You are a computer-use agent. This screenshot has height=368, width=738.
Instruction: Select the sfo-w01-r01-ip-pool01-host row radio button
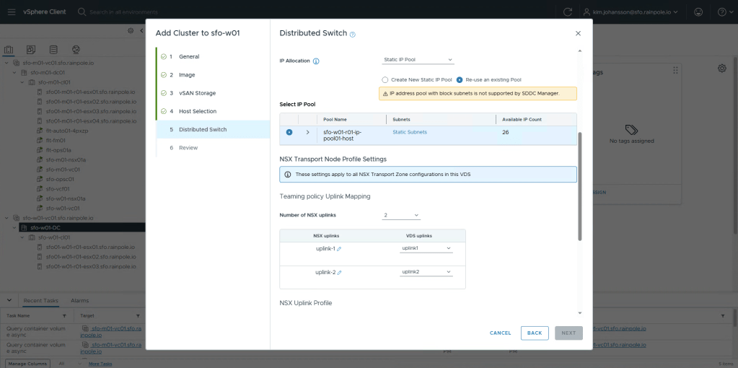[x=289, y=132]
